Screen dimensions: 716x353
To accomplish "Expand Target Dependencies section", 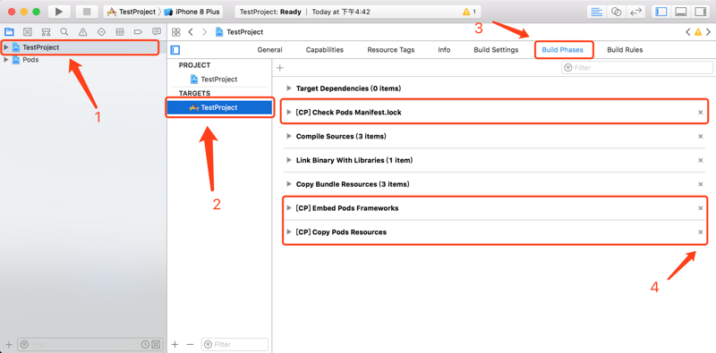I will pyautogui.click(x=288, y=88).
